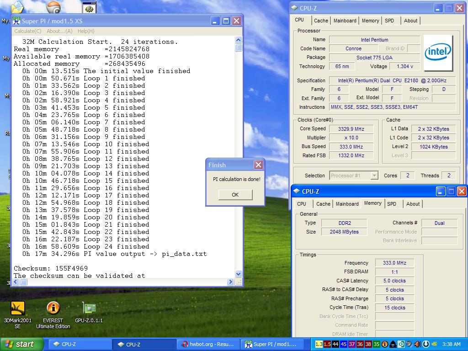Click the webcam tray icon

pos(409,344)
